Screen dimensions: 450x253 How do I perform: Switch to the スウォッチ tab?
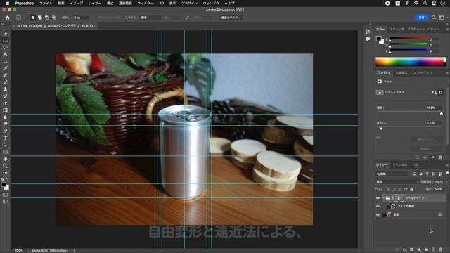397,30
